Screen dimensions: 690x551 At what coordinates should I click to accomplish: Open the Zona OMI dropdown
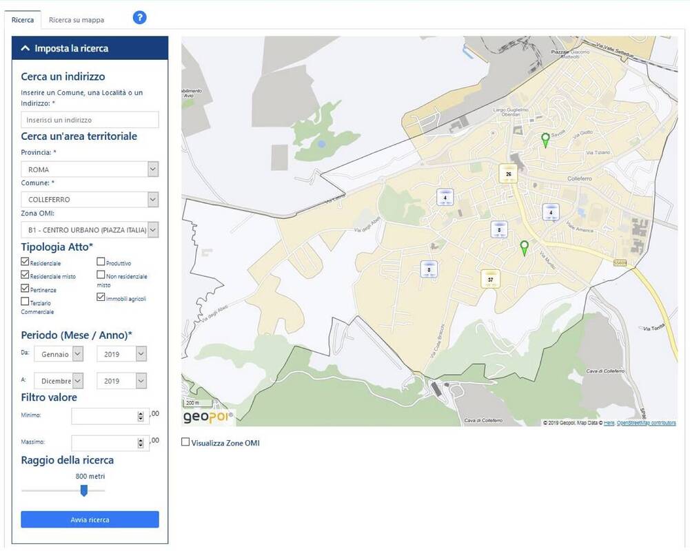coord(90,230)
